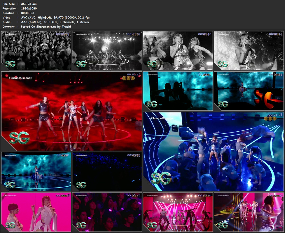Viewport: 285px width, 233px height.
Task: Select the purple-lit audience thumbnail at 00:06:42
Action: [x=107, y=212]
